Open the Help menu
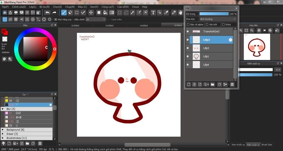Screen dimensions: 283x151 145,7
